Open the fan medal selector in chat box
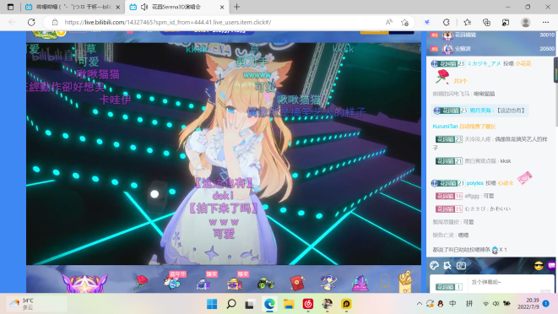The width and height of the screenshot is (558, 314). click(x=449, y=287)
